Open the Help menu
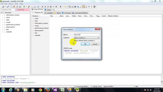The width and height of the screenshot is (163, 92). [x=21, y=4]
